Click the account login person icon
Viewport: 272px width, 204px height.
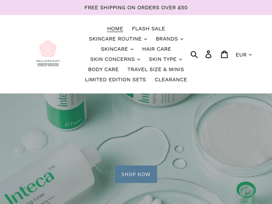pos(208,54)
